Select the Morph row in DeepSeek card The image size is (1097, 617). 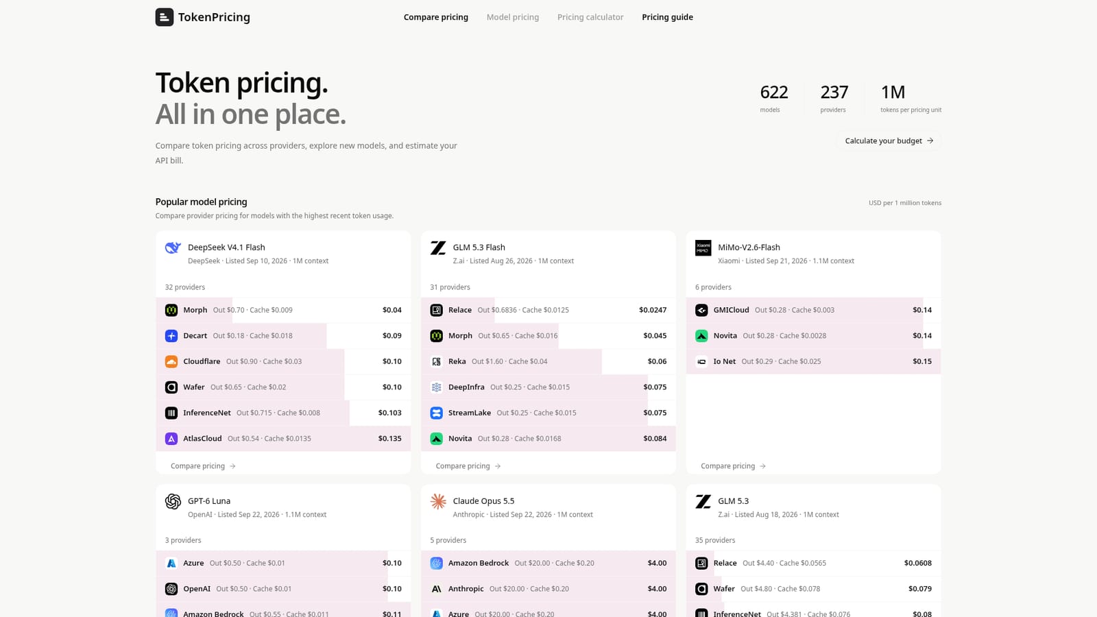click(x=283, y=310)
